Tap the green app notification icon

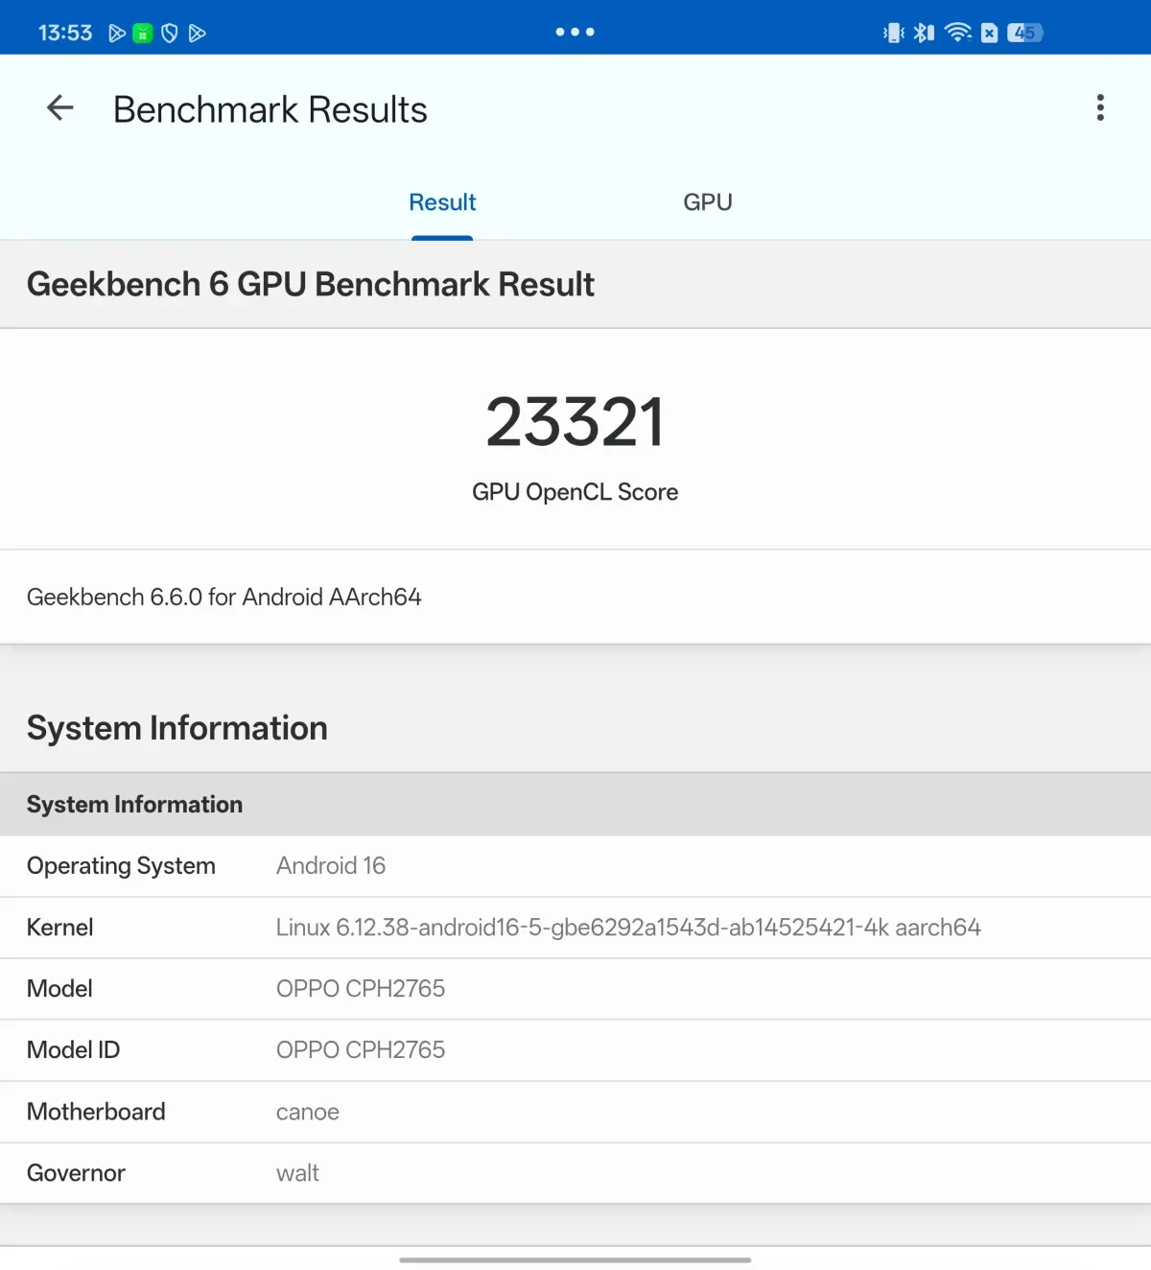[143, 34]
